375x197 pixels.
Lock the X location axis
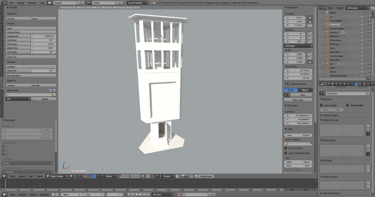(310, 17)
